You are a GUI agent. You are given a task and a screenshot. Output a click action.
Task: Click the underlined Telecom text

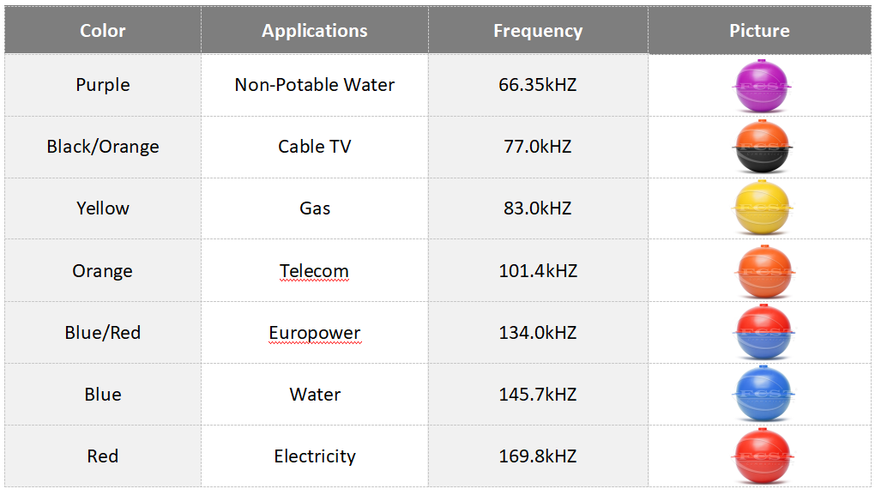[x=314, y=271]
